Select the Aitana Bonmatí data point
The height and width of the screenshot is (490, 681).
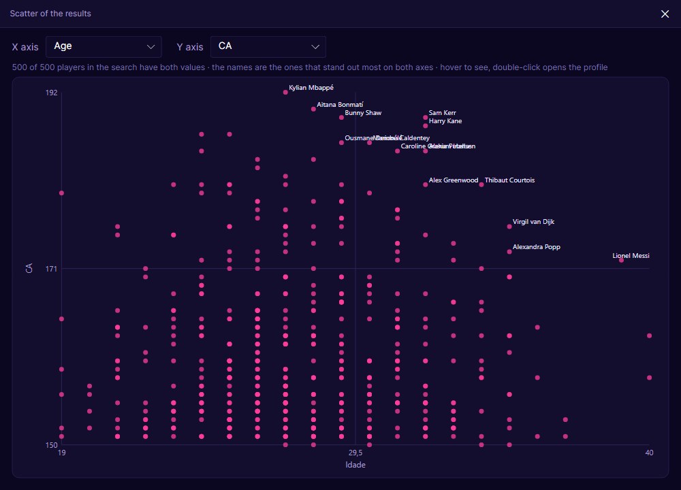[x=313, y=109]
